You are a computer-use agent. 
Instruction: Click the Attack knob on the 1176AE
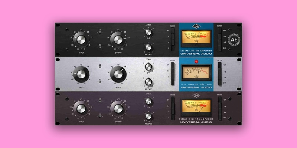coord(148,32)
